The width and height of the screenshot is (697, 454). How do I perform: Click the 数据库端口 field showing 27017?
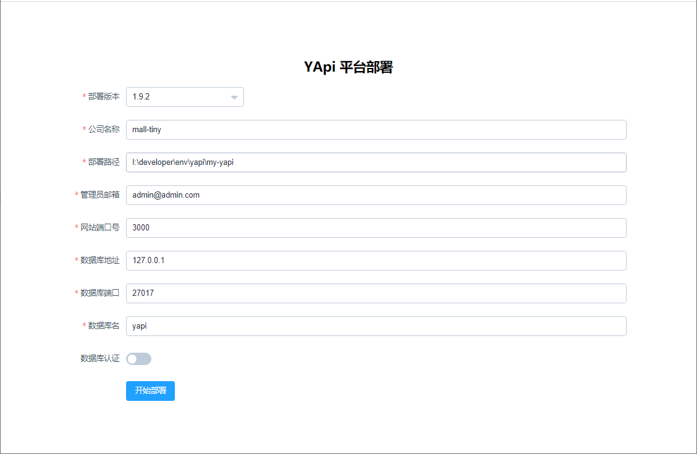pyautogui.click(x=376, y=293)
